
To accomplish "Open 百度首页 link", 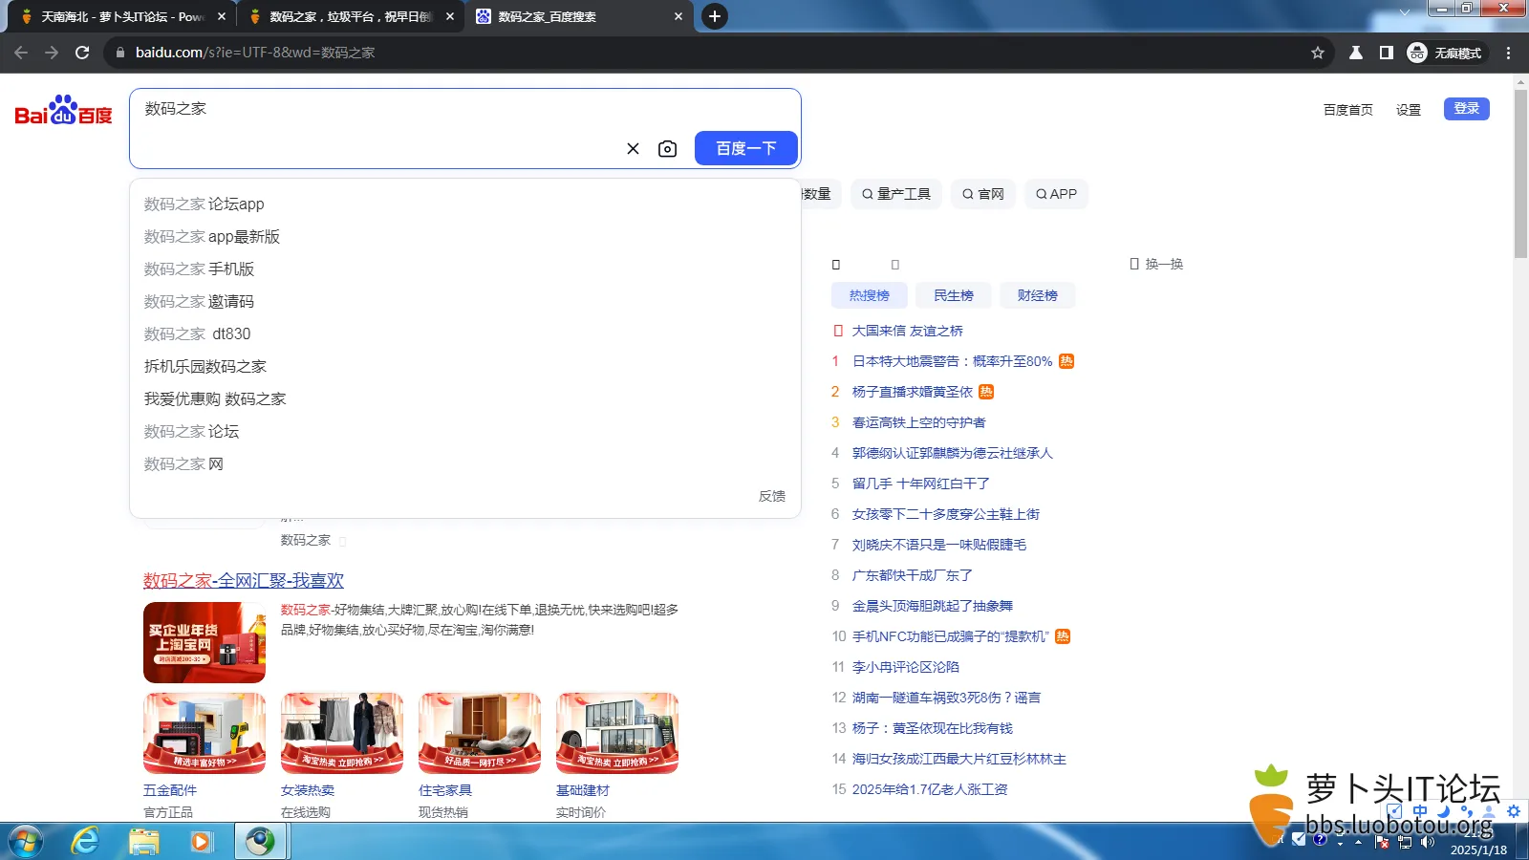I will point(1347,110).
